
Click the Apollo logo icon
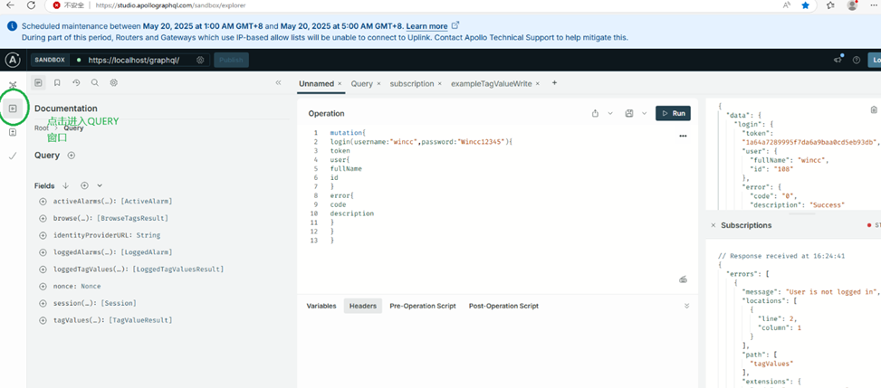(x=12, y=60)
